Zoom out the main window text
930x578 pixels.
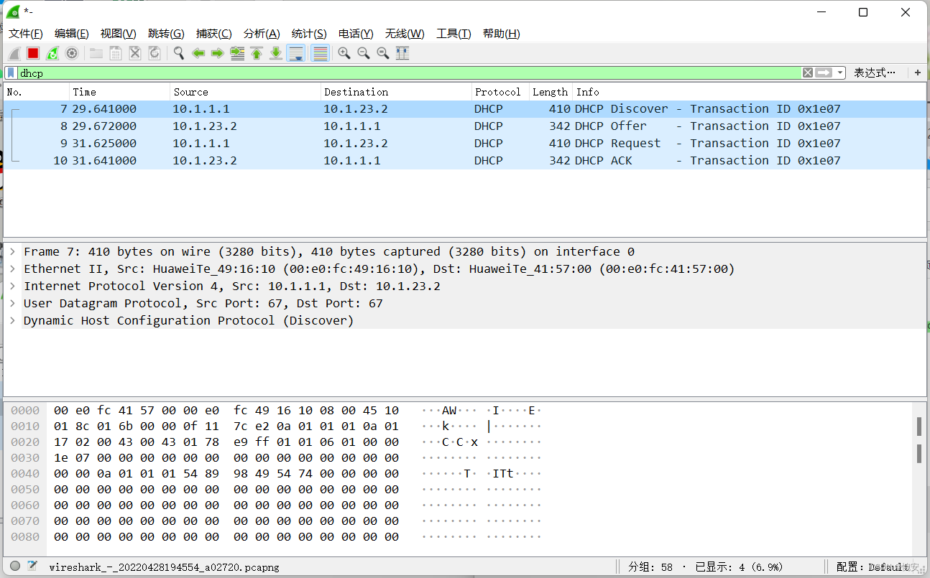tap(364, 53)
